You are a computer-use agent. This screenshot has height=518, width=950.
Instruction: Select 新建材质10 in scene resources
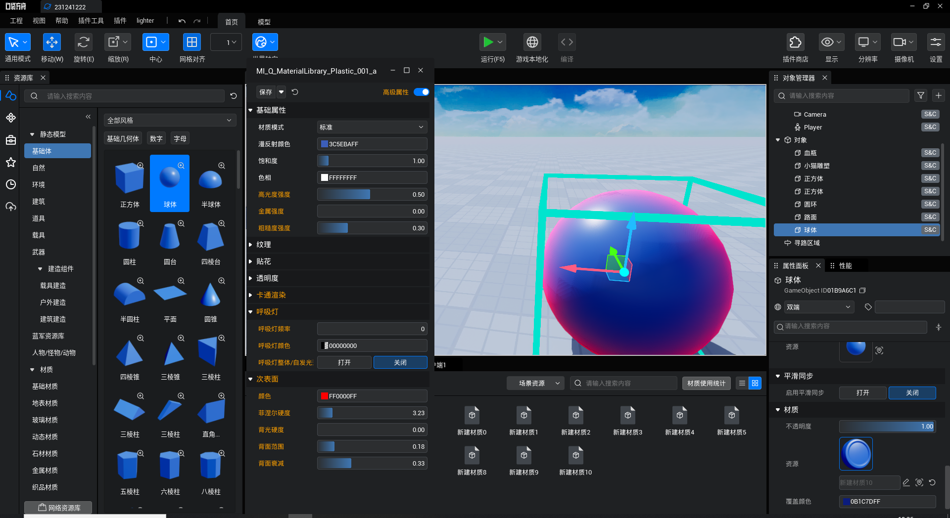[x=575, y=460]
